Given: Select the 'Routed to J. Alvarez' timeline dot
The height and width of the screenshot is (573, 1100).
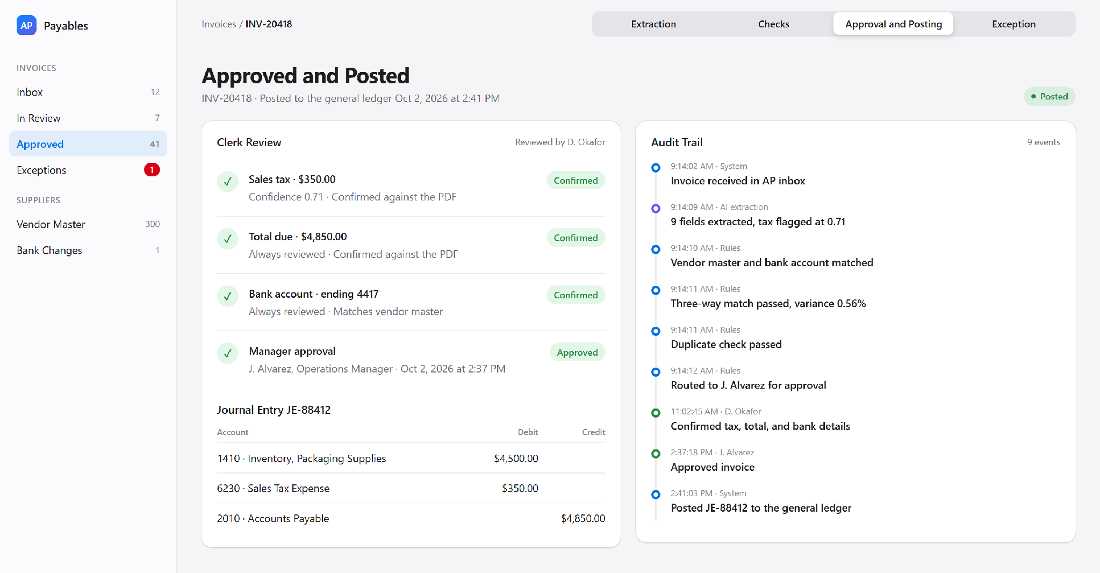Looking at the screenshot, I should pos(656,372).
